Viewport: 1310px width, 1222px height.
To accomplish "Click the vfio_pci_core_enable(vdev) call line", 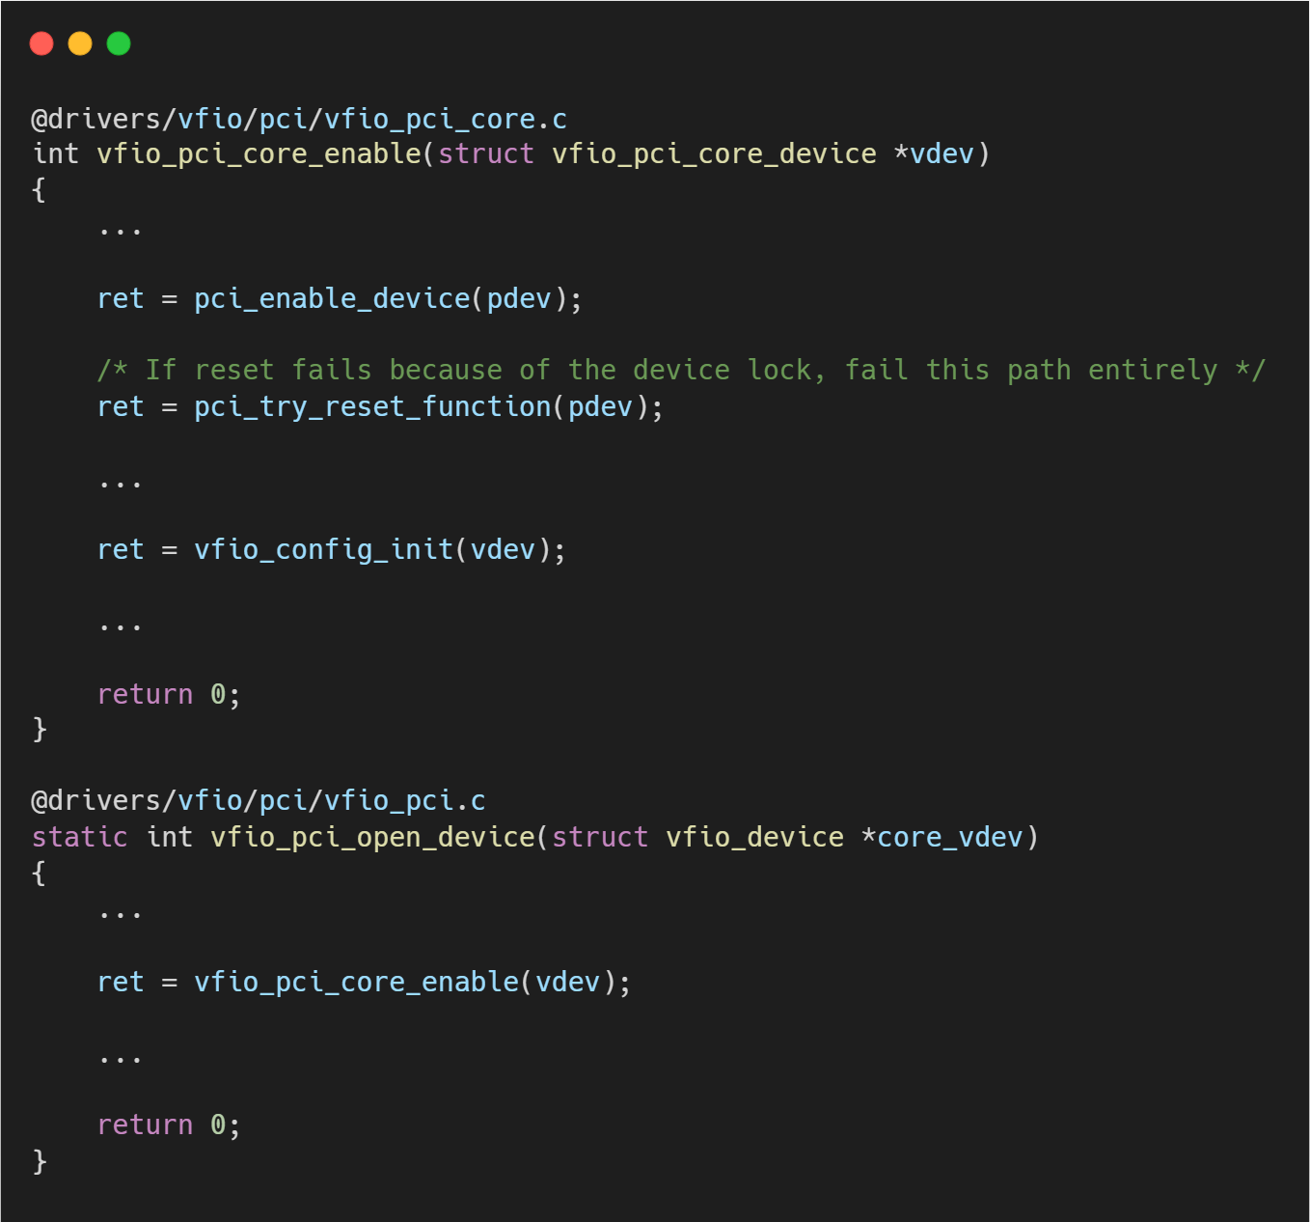I will pos(364,982).
